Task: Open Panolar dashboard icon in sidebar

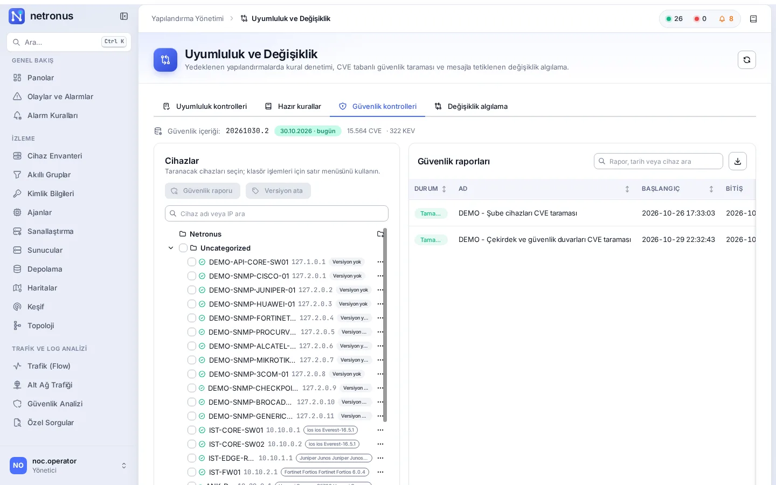Action: (x=17, y=78)
